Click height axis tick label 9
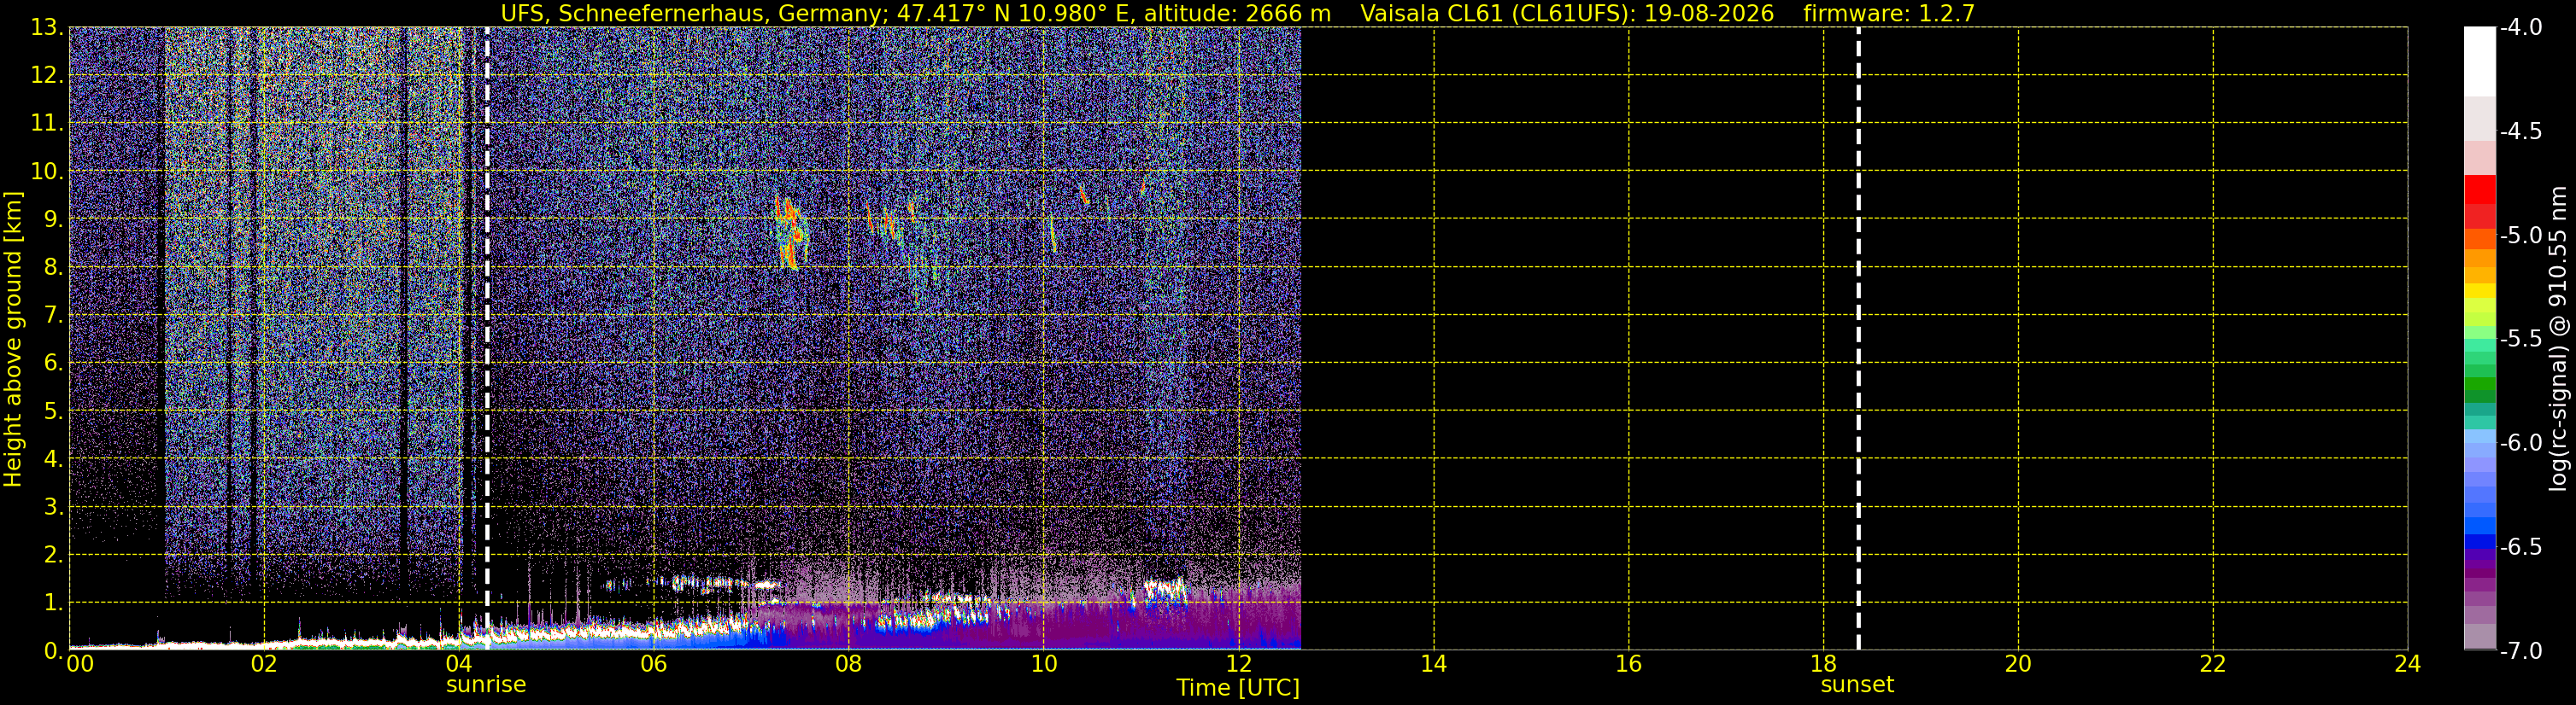 [52, 219]
